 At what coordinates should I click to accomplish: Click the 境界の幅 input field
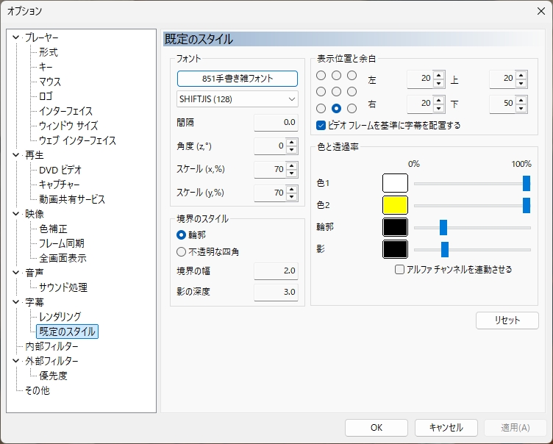click(x=276, y=271)
